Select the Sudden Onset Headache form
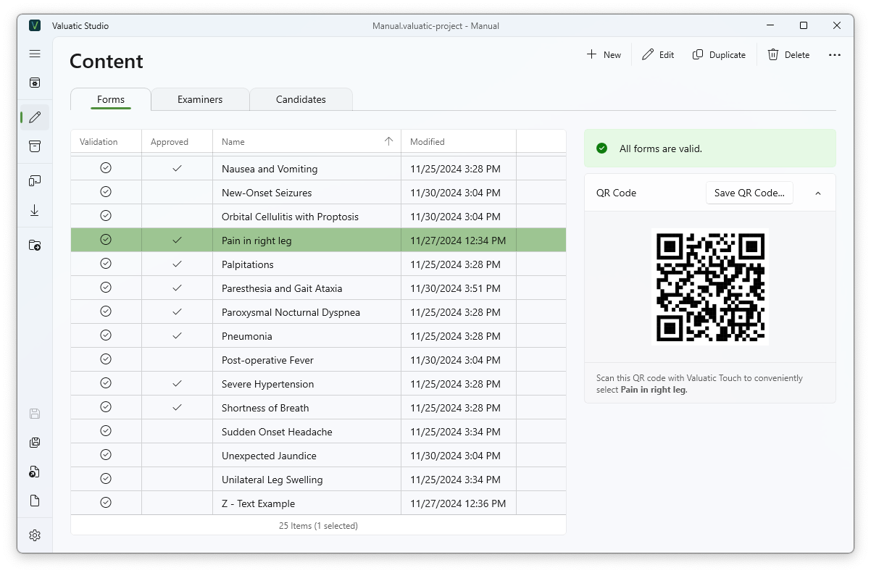The width and height of the screenshot is (871, 573). [277, 432]
